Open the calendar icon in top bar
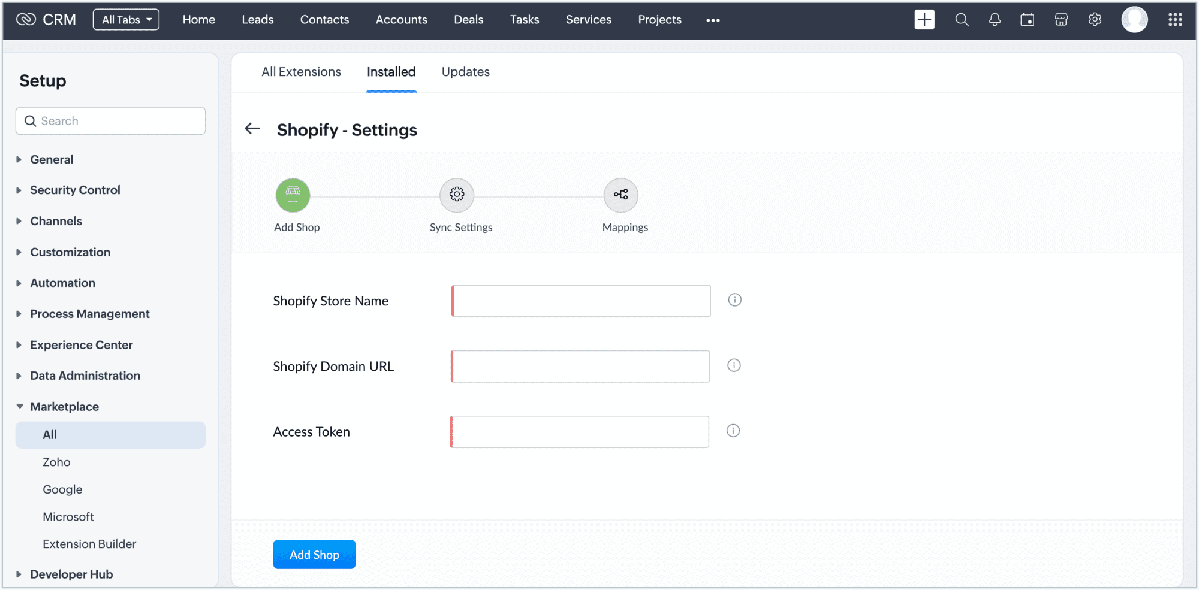 pyautogui.click(x=1028, y=20)
